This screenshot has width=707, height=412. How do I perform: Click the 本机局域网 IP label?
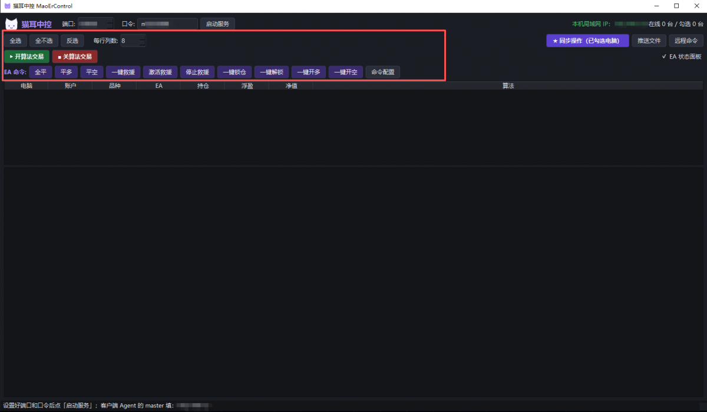point(591,24)
